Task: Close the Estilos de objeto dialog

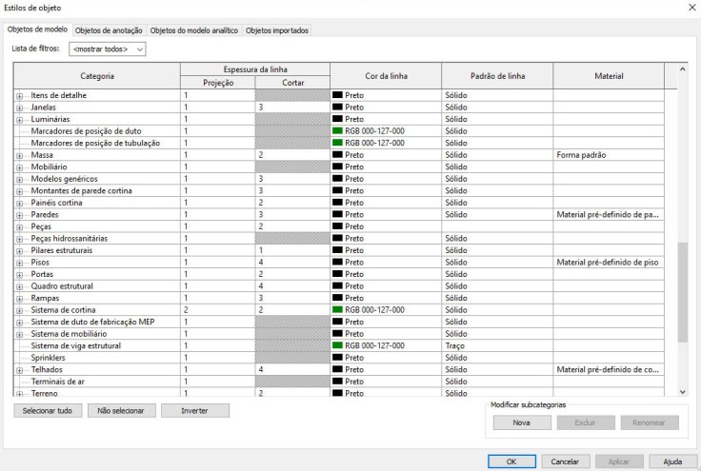Action: click(x=690, y=8)
